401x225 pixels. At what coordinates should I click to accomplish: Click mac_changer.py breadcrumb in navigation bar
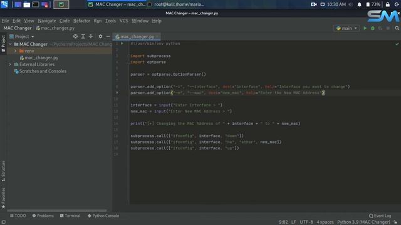(x=55, y=28)
